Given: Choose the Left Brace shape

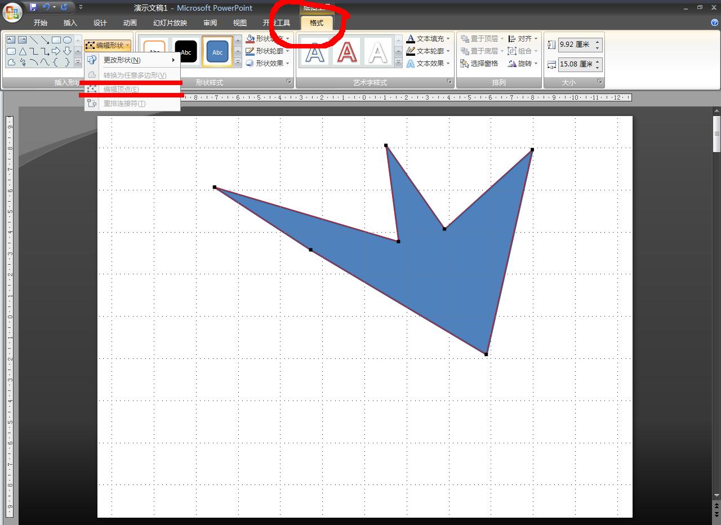Looking at the screenshot, I should click(x=56, y=63).
